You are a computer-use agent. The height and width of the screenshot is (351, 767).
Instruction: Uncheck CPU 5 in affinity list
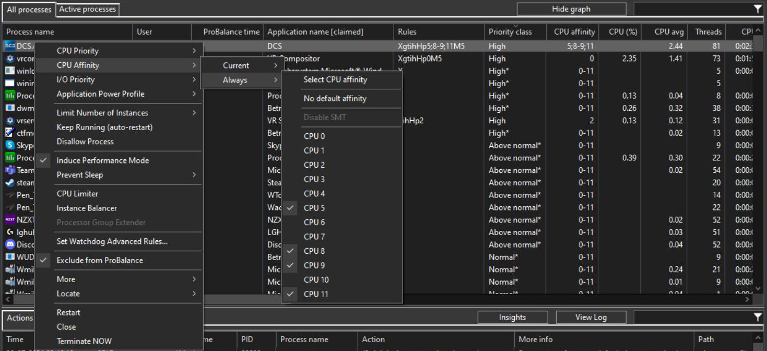342,208
